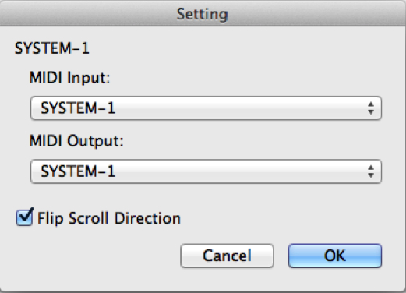Click the MIDI Output: label
406x293 pixels.
(x=76, y=141)
